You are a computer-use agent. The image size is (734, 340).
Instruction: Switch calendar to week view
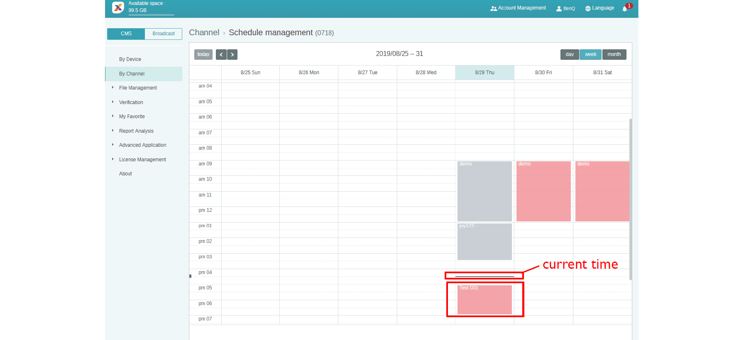(590, 55)
